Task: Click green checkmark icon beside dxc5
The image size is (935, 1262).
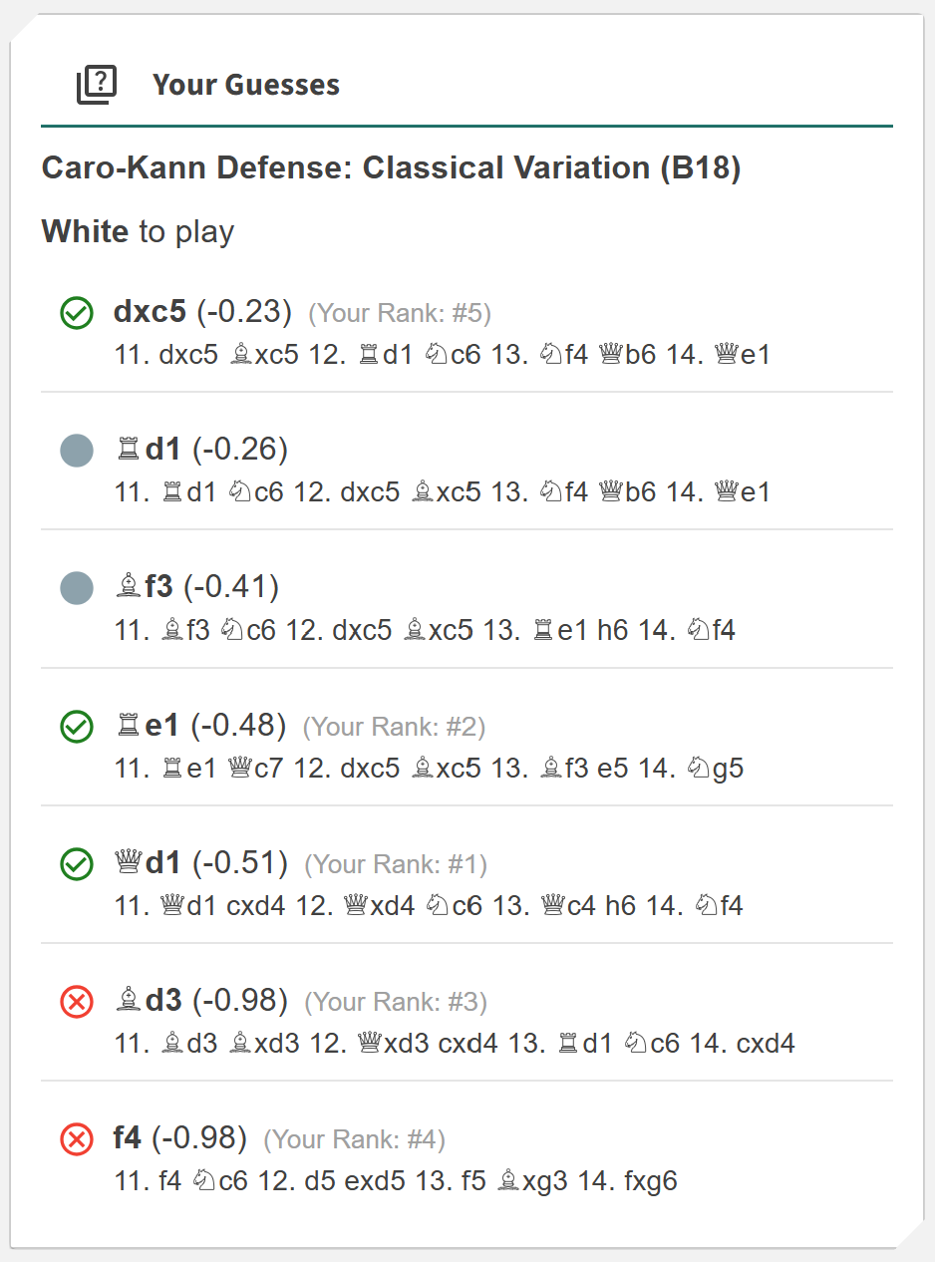Action: [x=77, y=313]
